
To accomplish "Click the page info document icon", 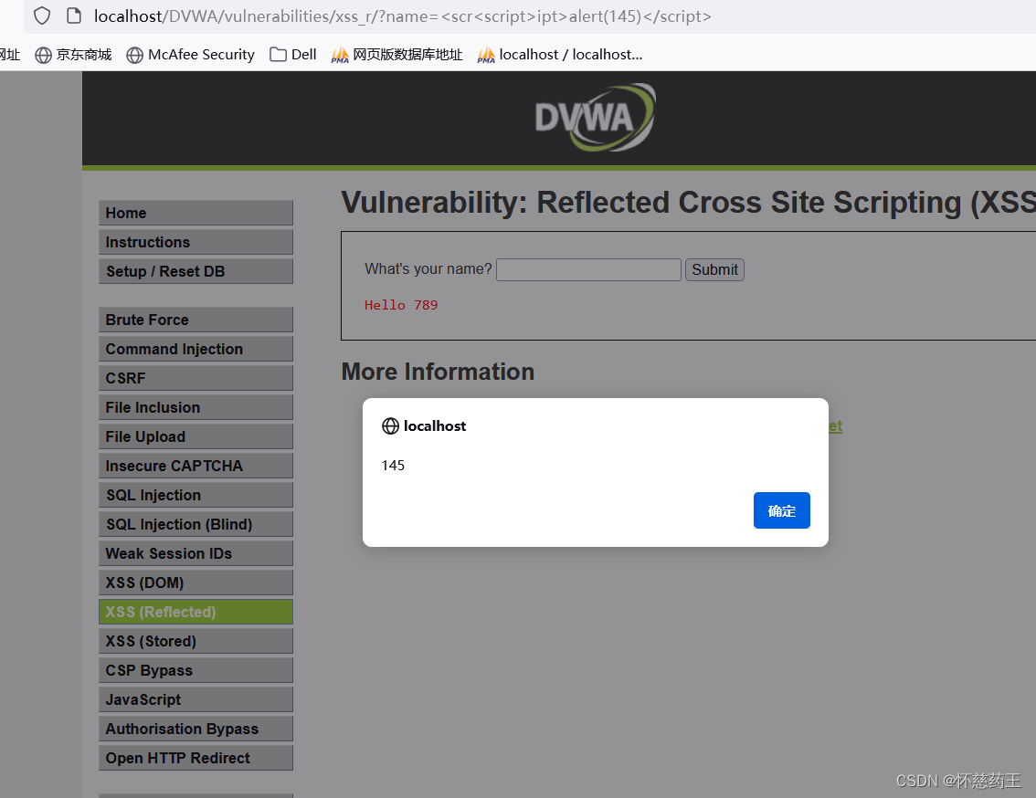I will point(74,16).
